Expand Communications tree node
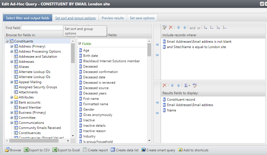This screenshot has width=267, height=155. coord(11,122)
